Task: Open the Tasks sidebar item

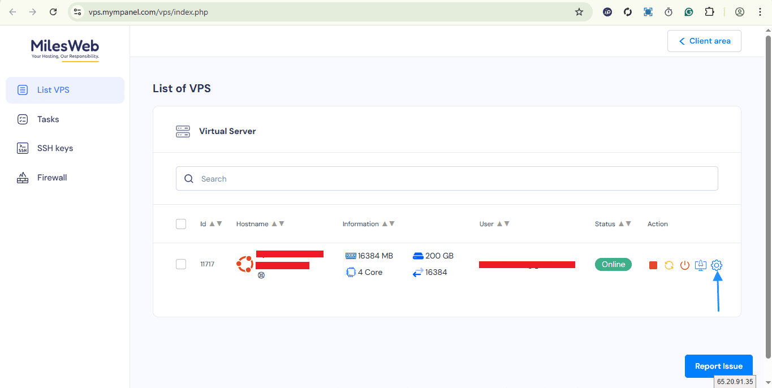Action: (48, 119)
